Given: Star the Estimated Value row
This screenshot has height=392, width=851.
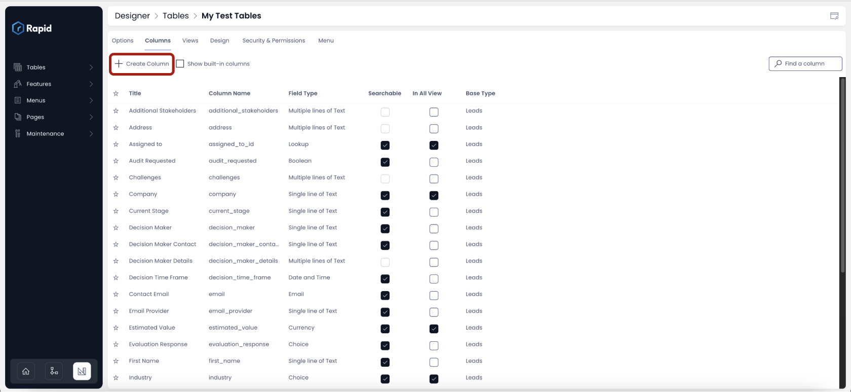Looking at the screenshot, I should pos(116,328).
